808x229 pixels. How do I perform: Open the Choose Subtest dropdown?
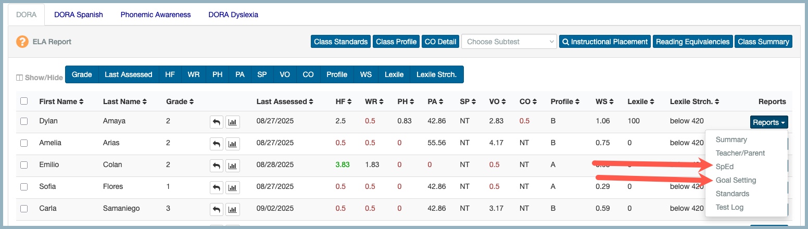(x=509, y=42)
